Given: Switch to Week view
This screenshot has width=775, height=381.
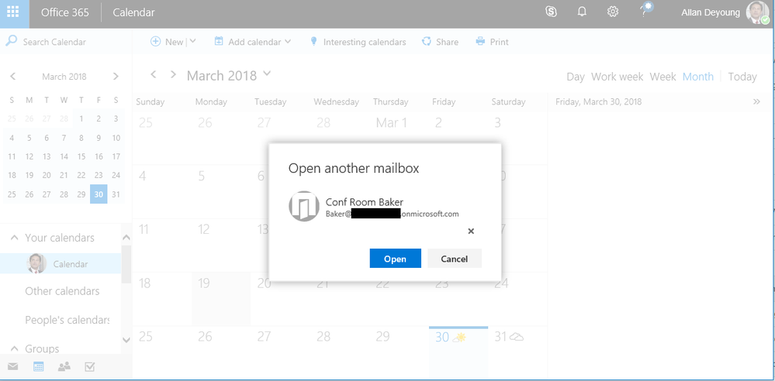Looking at the screenshot, I should 663,77.
